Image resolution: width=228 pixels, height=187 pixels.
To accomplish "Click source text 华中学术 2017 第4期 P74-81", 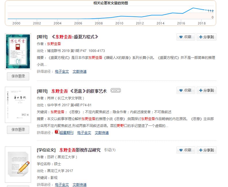I will pos(69,105).
